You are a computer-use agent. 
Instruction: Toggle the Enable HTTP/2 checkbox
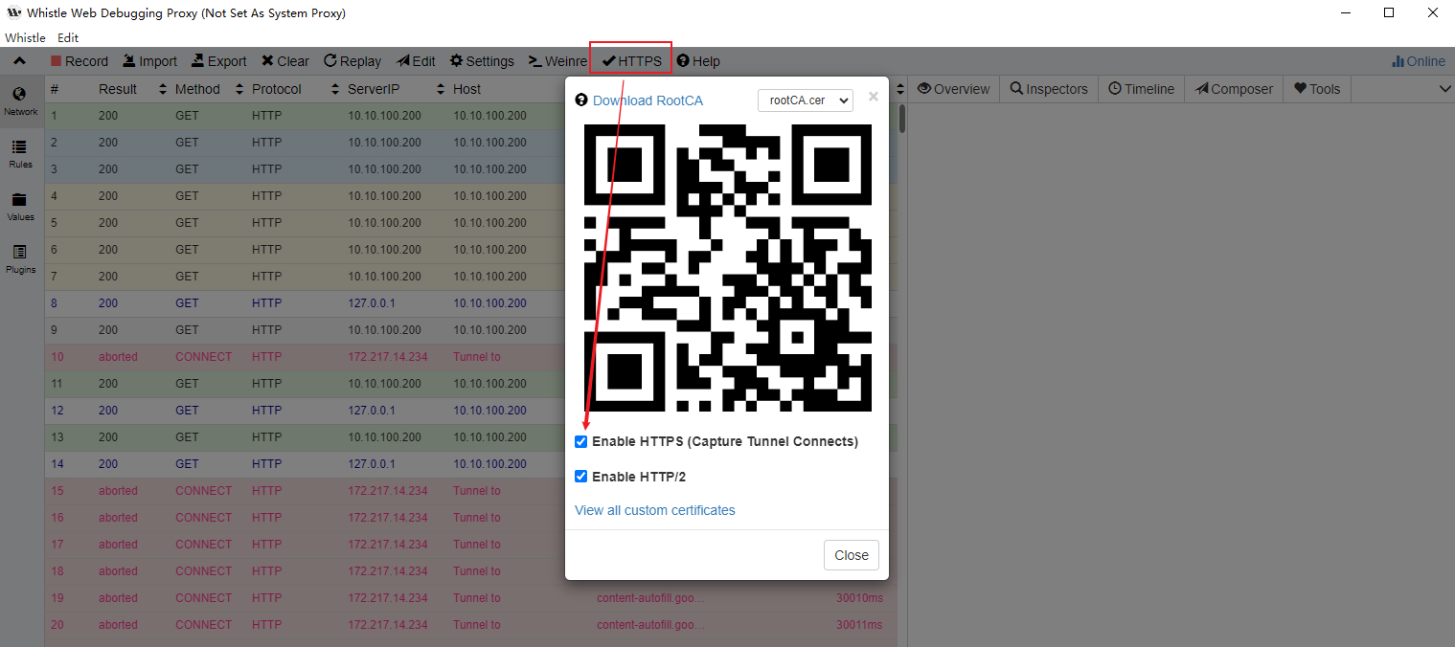(x=581, y=477)
